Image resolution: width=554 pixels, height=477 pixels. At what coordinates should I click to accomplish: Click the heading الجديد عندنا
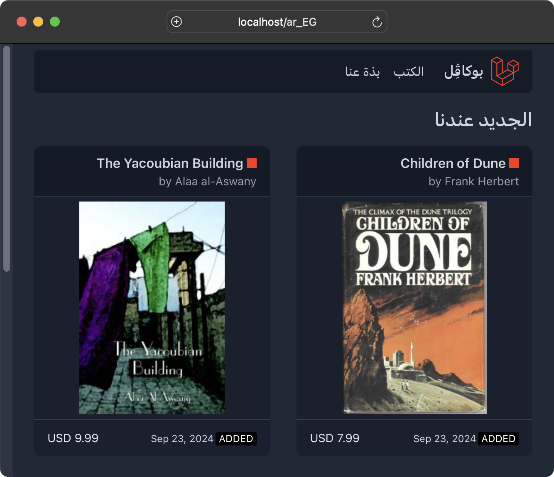482,120
